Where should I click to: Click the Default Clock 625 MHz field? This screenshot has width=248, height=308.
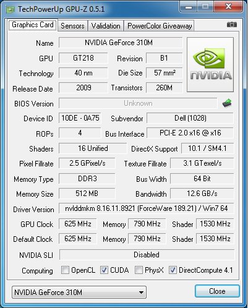tap(78, 239)
